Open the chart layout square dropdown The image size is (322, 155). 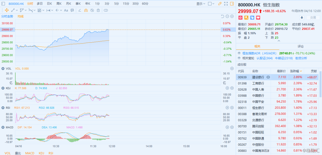point(211,4)
